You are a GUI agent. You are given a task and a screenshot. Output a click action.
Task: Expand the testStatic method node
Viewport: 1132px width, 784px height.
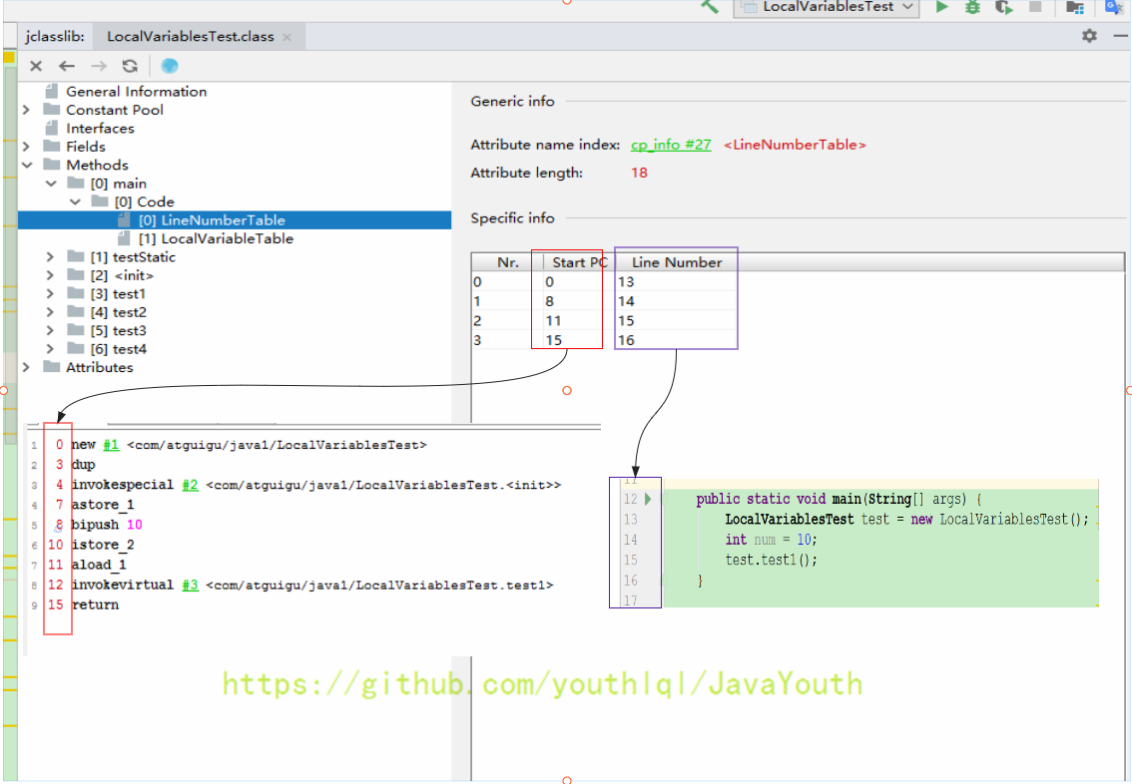point(49,256)
